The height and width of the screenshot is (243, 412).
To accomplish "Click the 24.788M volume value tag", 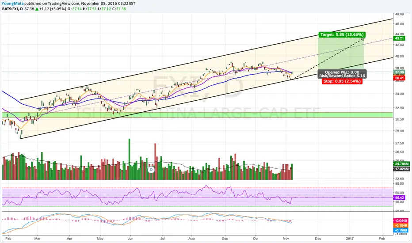I will 401,164.
